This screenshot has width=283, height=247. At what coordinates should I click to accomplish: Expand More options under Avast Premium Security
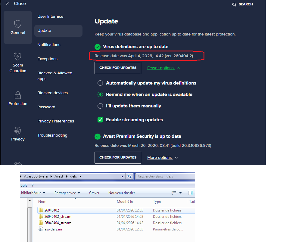[x=162, y=158]
